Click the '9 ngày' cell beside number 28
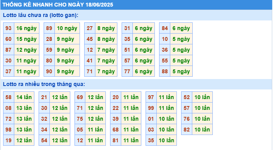Screen dimensions: 273x150 (x=67, y=39)
